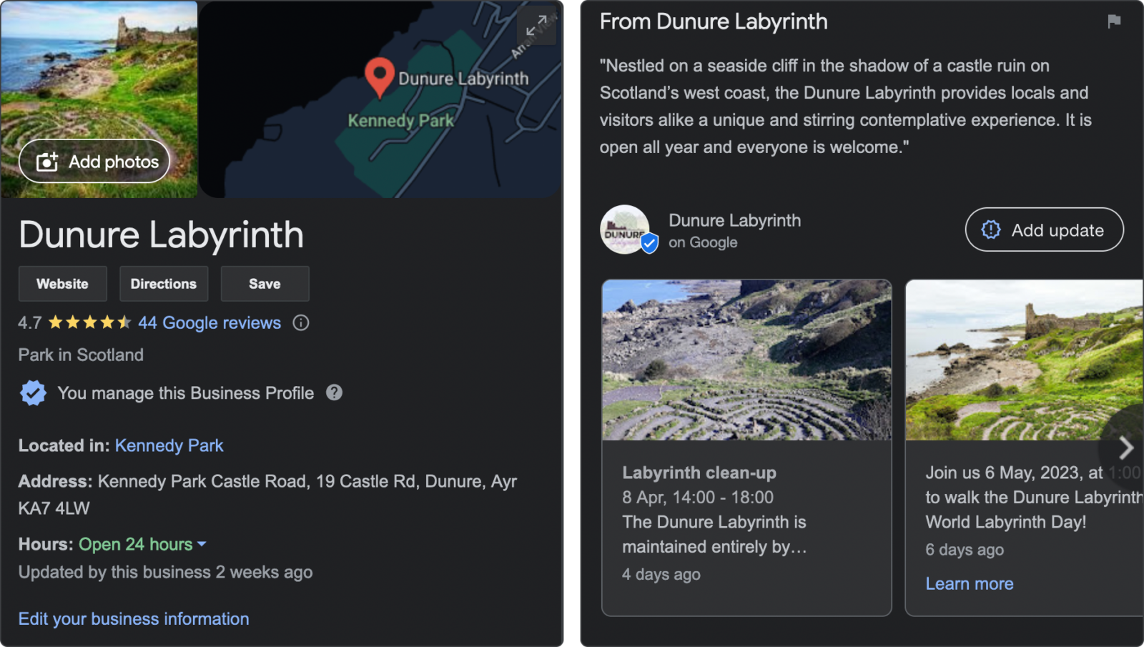The image size is (1144, 647).
Task: Click 'From Dunure Labyrinth' section heading
Action: [714, 21]
